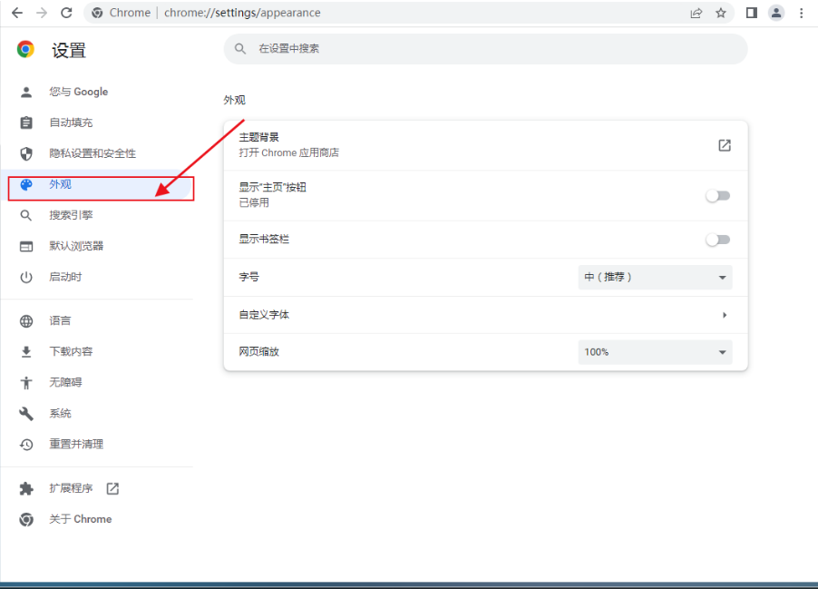
Task: Toggle the 显示"主页"按钮 switch
Action: tap(718, 196)
